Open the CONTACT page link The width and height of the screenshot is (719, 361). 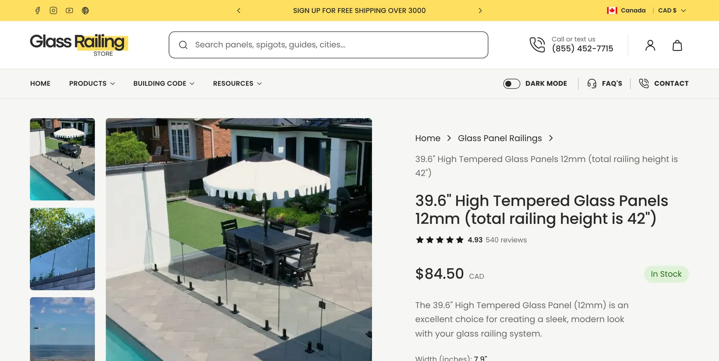671,84
